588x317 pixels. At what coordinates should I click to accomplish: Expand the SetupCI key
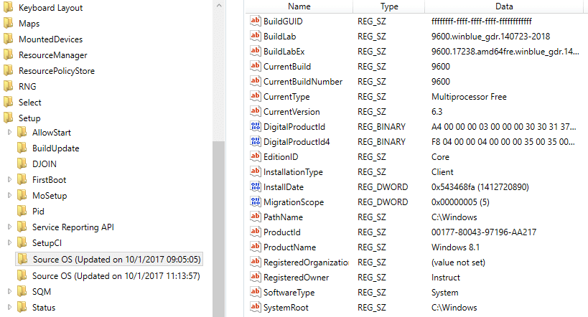10,242
